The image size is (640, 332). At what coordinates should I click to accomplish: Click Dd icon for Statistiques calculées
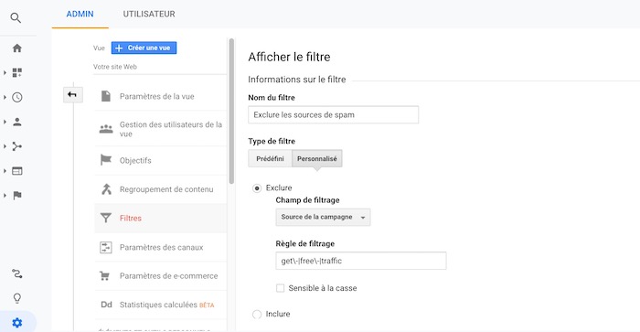coord(106,305)
